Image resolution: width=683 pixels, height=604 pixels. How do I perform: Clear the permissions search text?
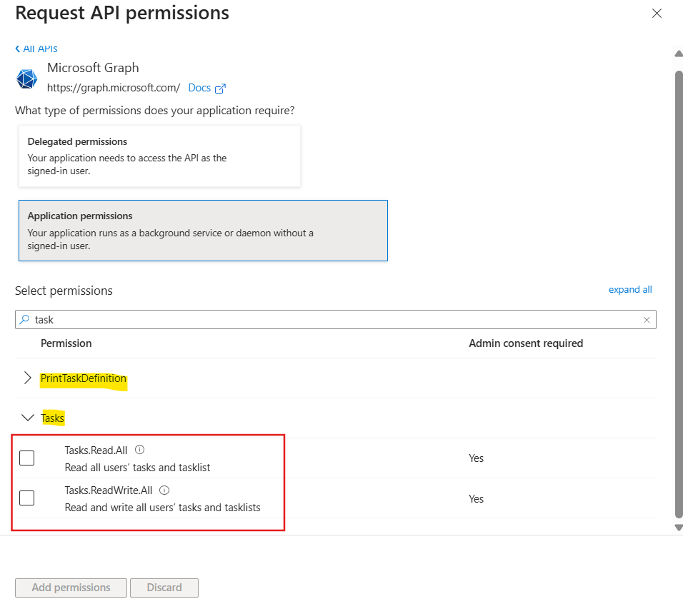[647, 320]
